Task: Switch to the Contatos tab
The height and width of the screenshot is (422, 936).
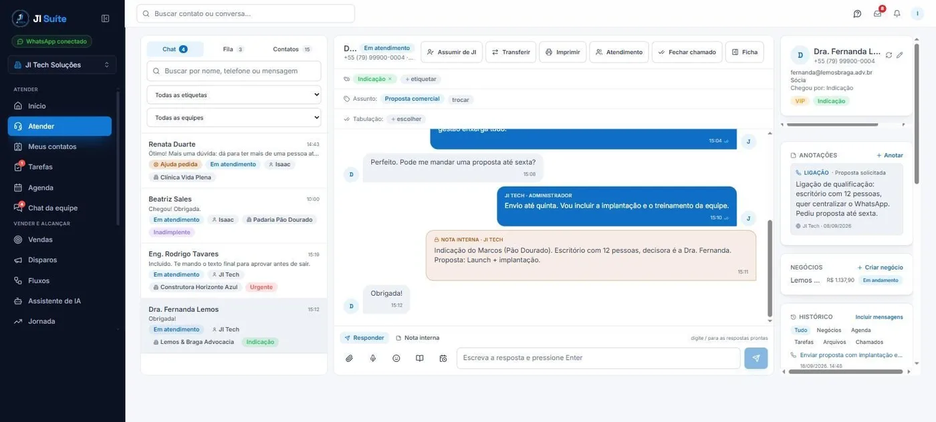Action: [x=291, y=49]
